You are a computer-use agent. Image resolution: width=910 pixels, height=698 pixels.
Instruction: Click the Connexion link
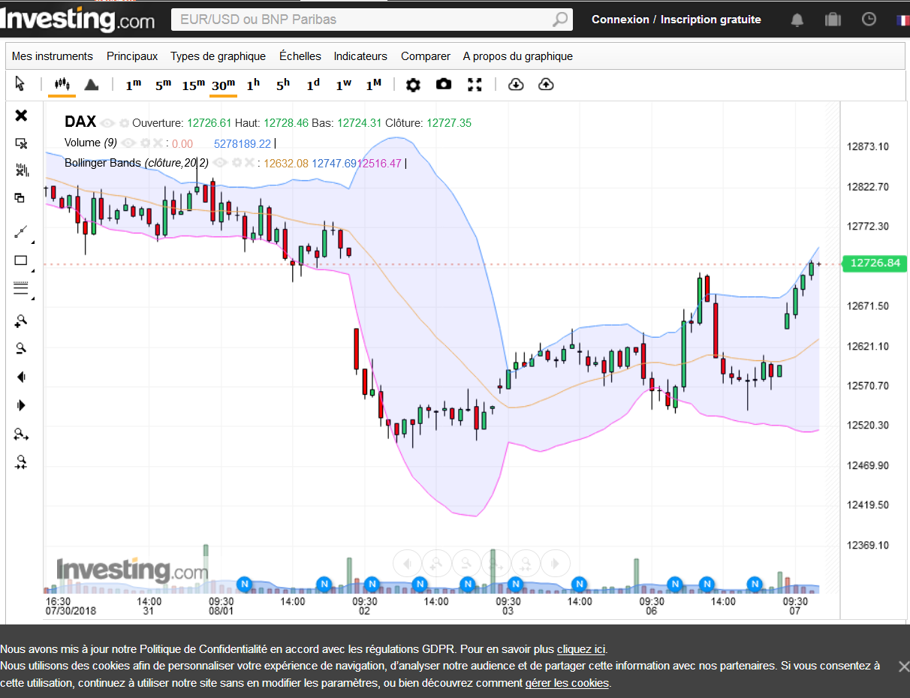point(620,20)
